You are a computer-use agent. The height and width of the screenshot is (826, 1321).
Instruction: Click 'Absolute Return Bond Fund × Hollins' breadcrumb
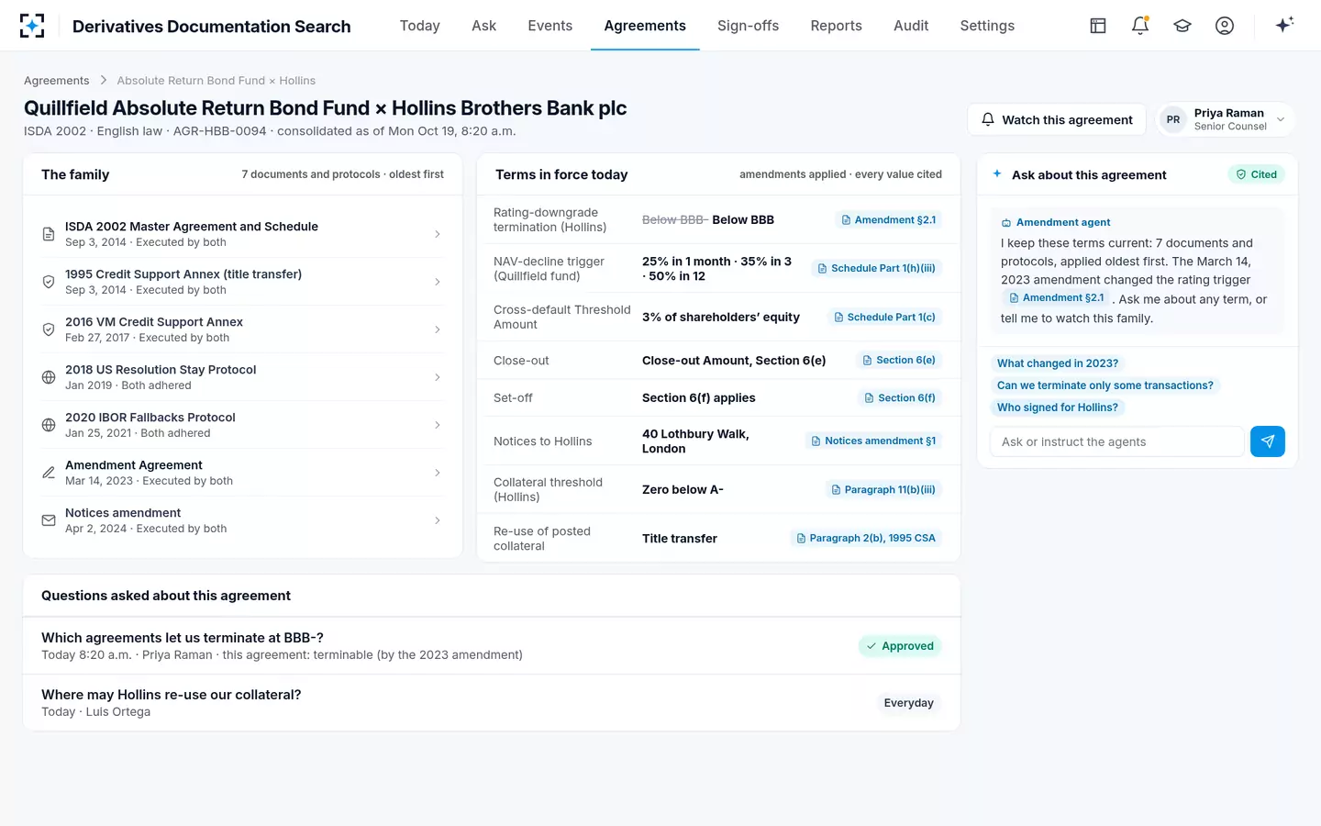[x=216, y=81]
